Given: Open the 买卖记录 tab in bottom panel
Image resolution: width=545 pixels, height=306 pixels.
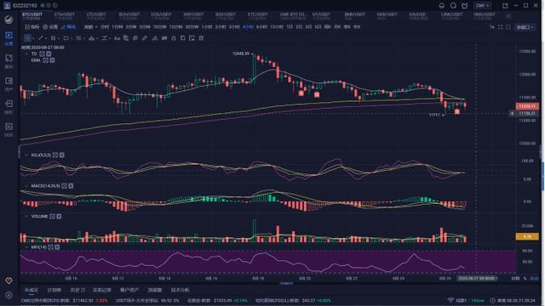Looking at the screenshot, I should coord(102,290).
